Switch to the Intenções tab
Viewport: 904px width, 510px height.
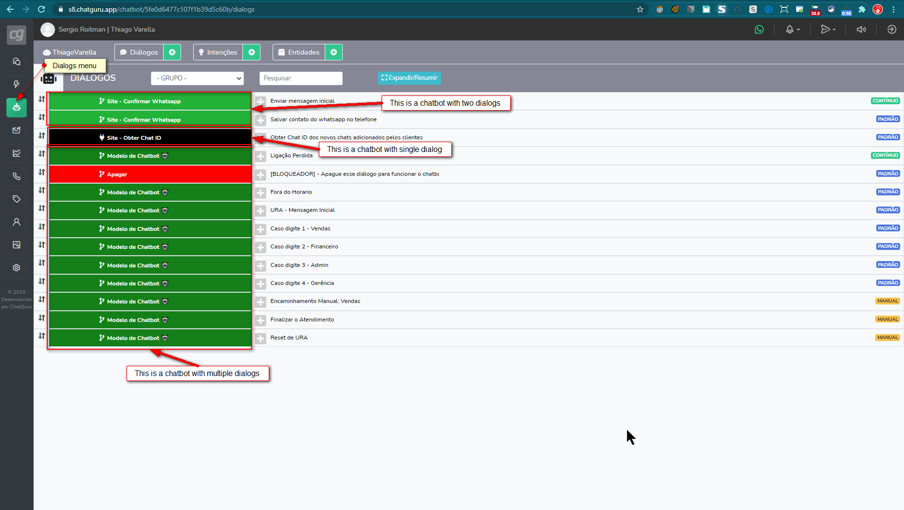[x=218, y=52]
